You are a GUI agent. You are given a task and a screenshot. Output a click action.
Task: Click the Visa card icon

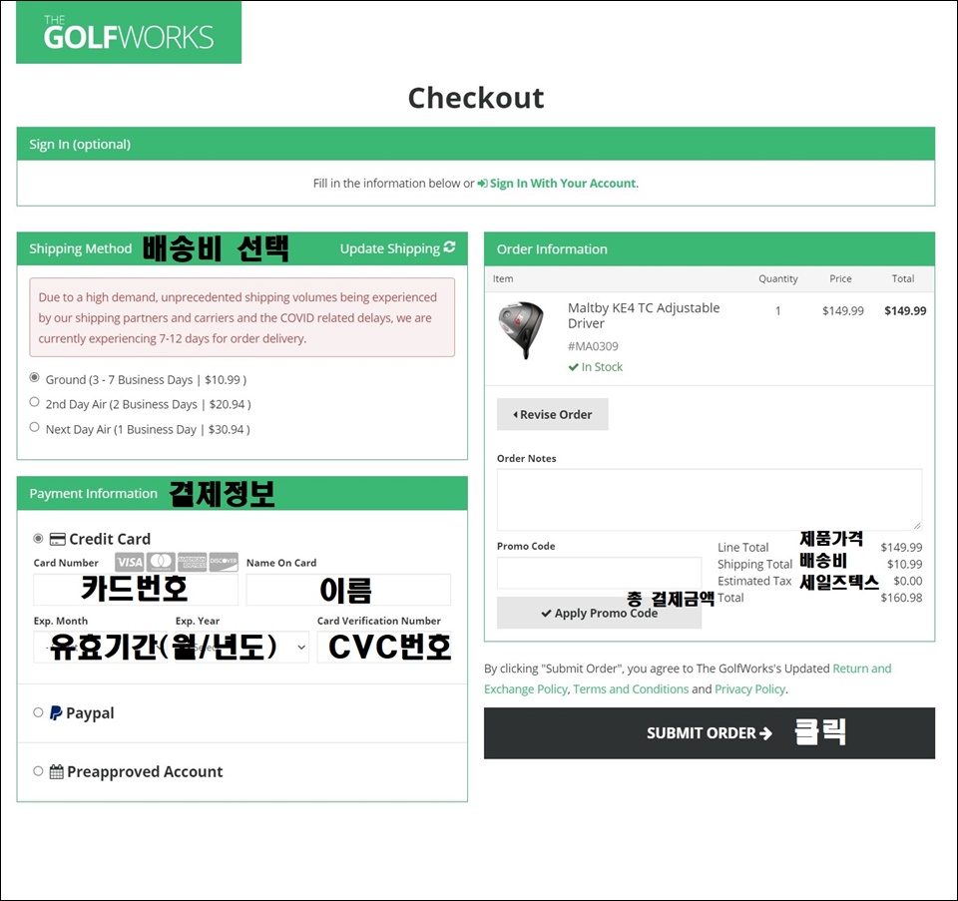click(x=130, y=562)
